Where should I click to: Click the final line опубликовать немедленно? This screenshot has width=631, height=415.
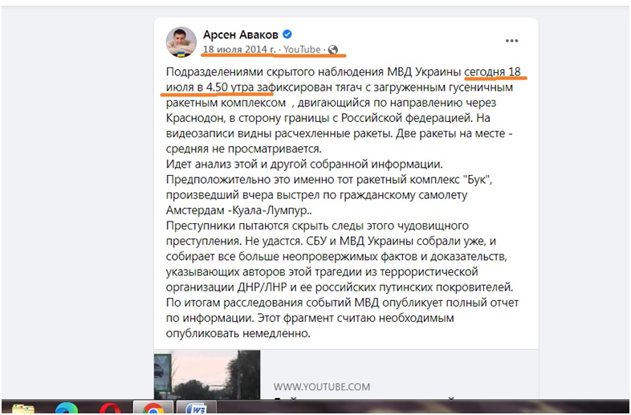click(x=238, y=334)
